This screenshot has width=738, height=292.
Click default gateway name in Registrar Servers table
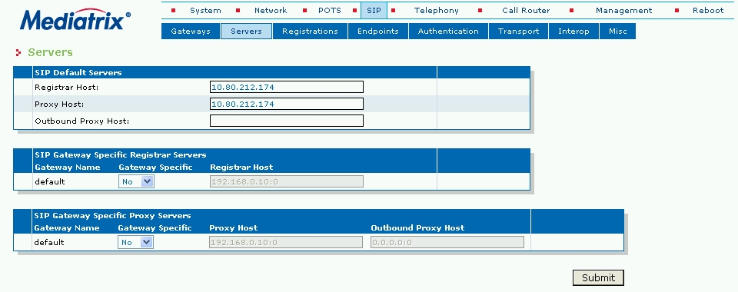click(49, 181)
